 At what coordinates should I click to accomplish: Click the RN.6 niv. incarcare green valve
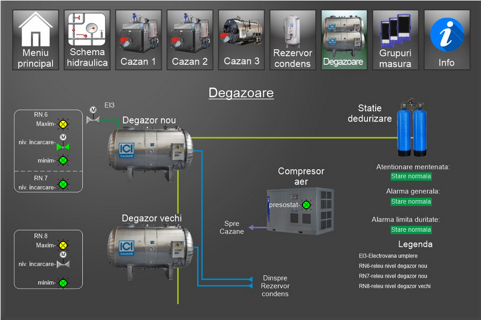(x=63, y=146)
